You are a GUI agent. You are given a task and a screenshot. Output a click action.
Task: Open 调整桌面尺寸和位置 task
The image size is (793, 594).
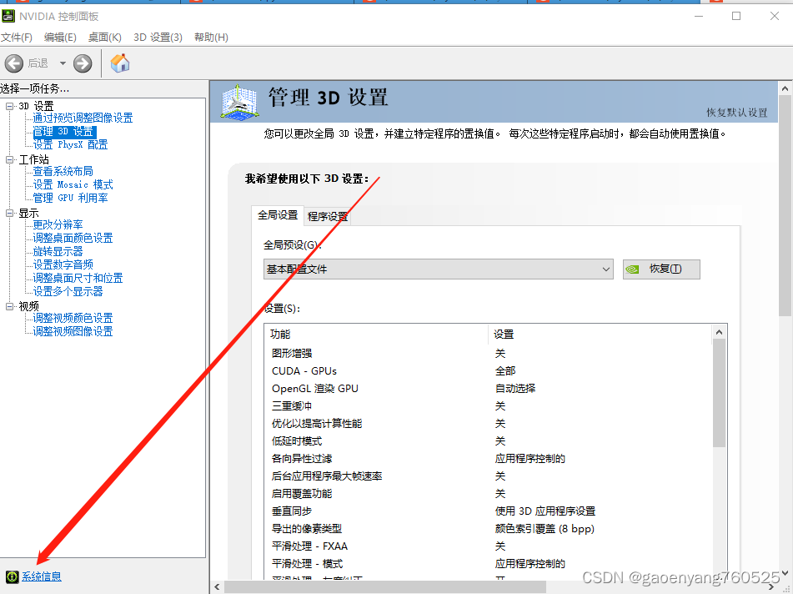tap(78, 278)
